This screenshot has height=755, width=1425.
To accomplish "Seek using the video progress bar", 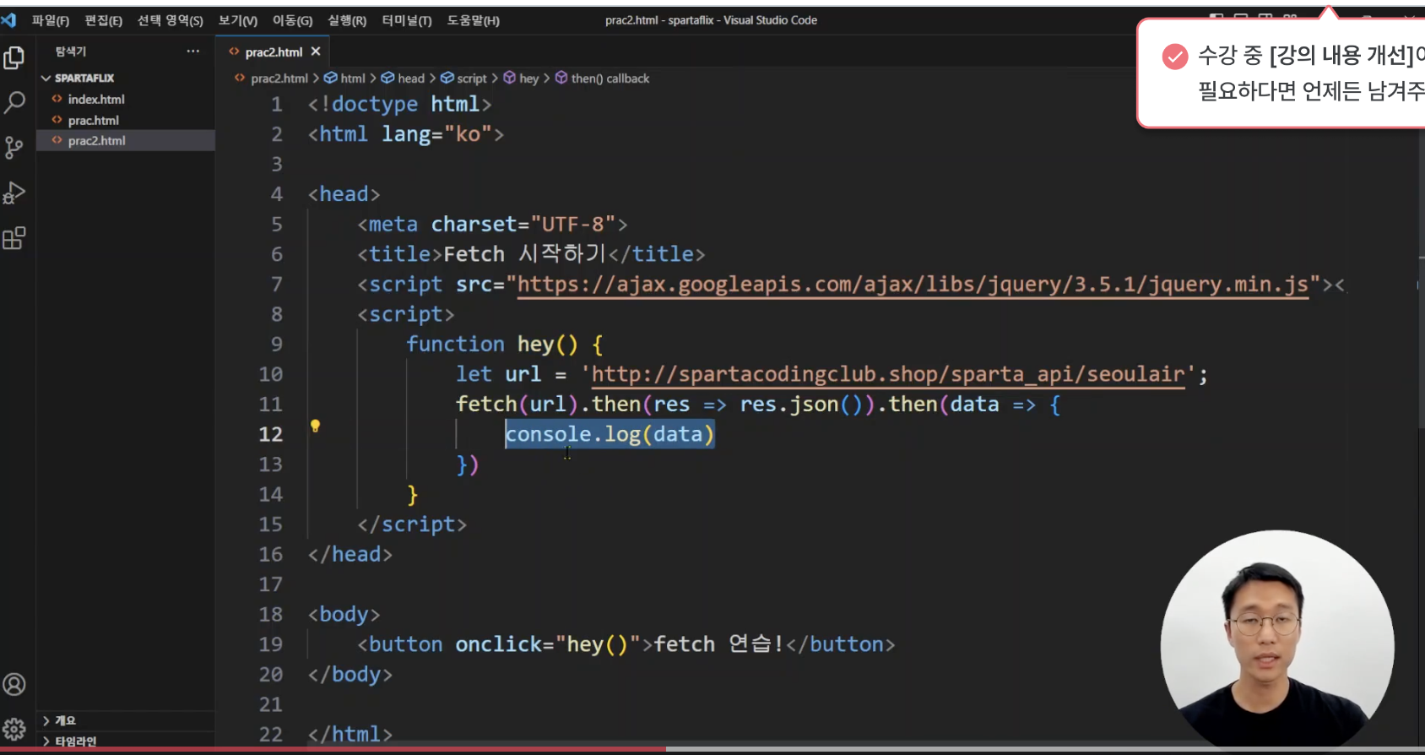I will coord(712,749).
